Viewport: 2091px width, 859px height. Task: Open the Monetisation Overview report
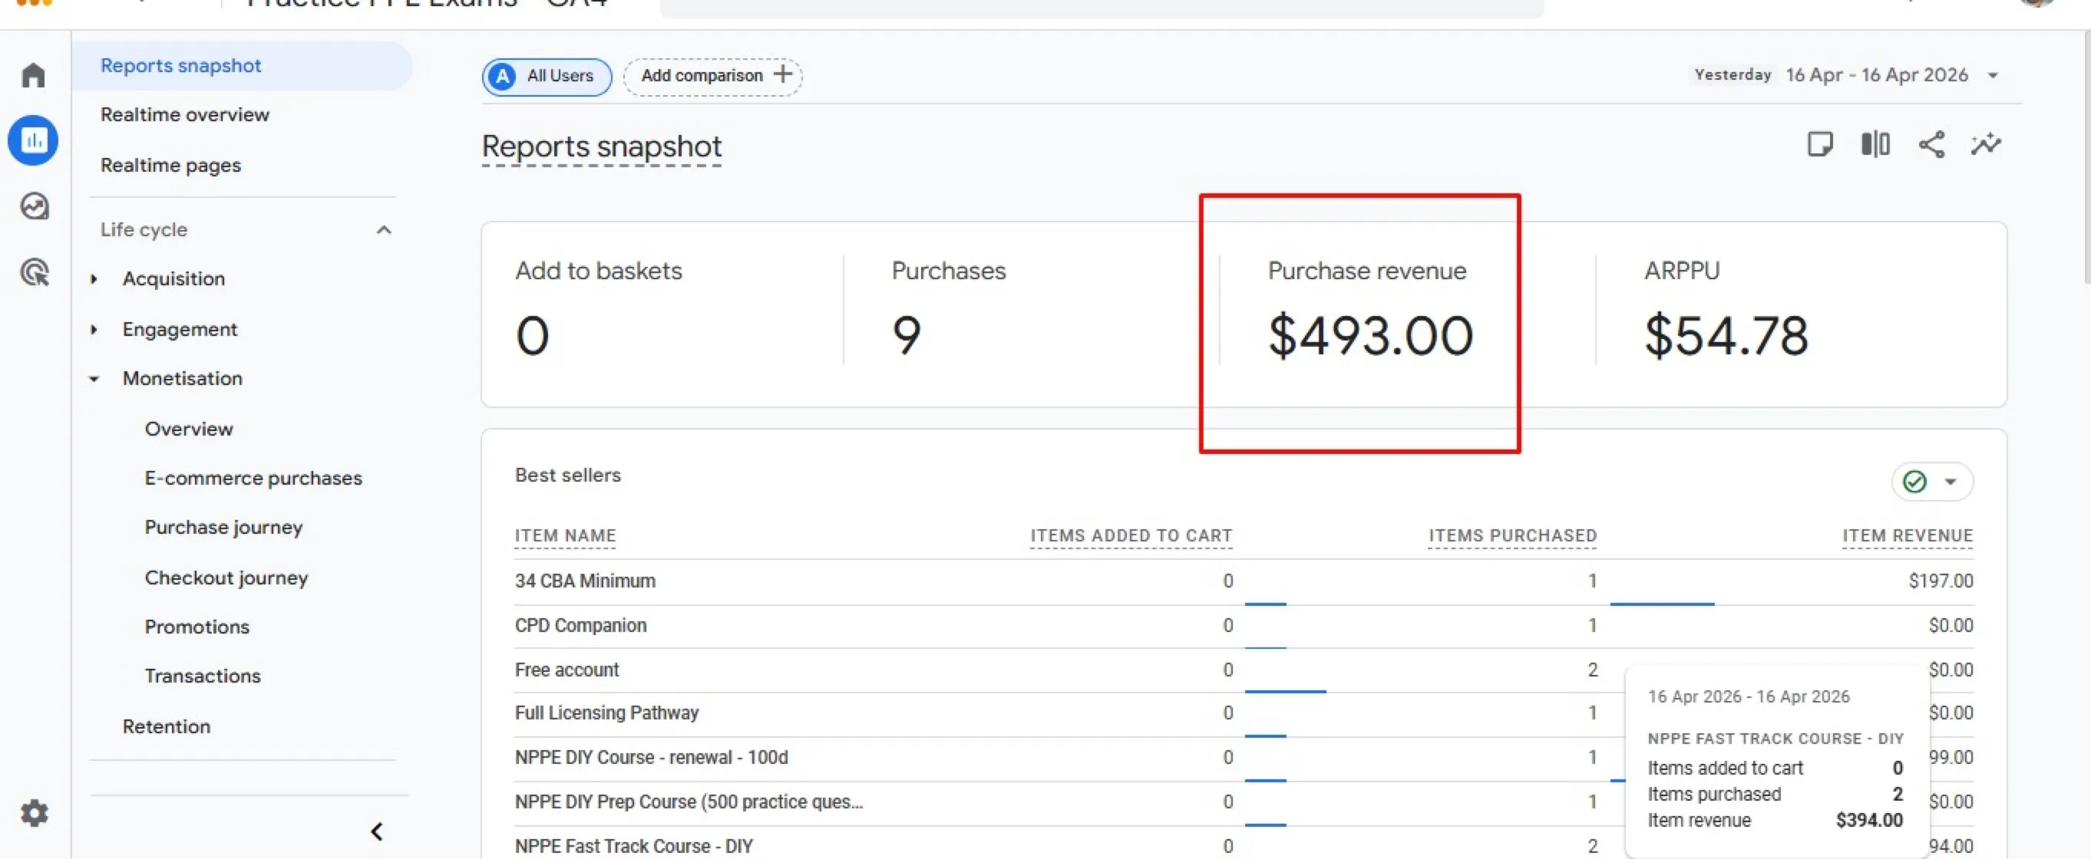coord(188,428)
